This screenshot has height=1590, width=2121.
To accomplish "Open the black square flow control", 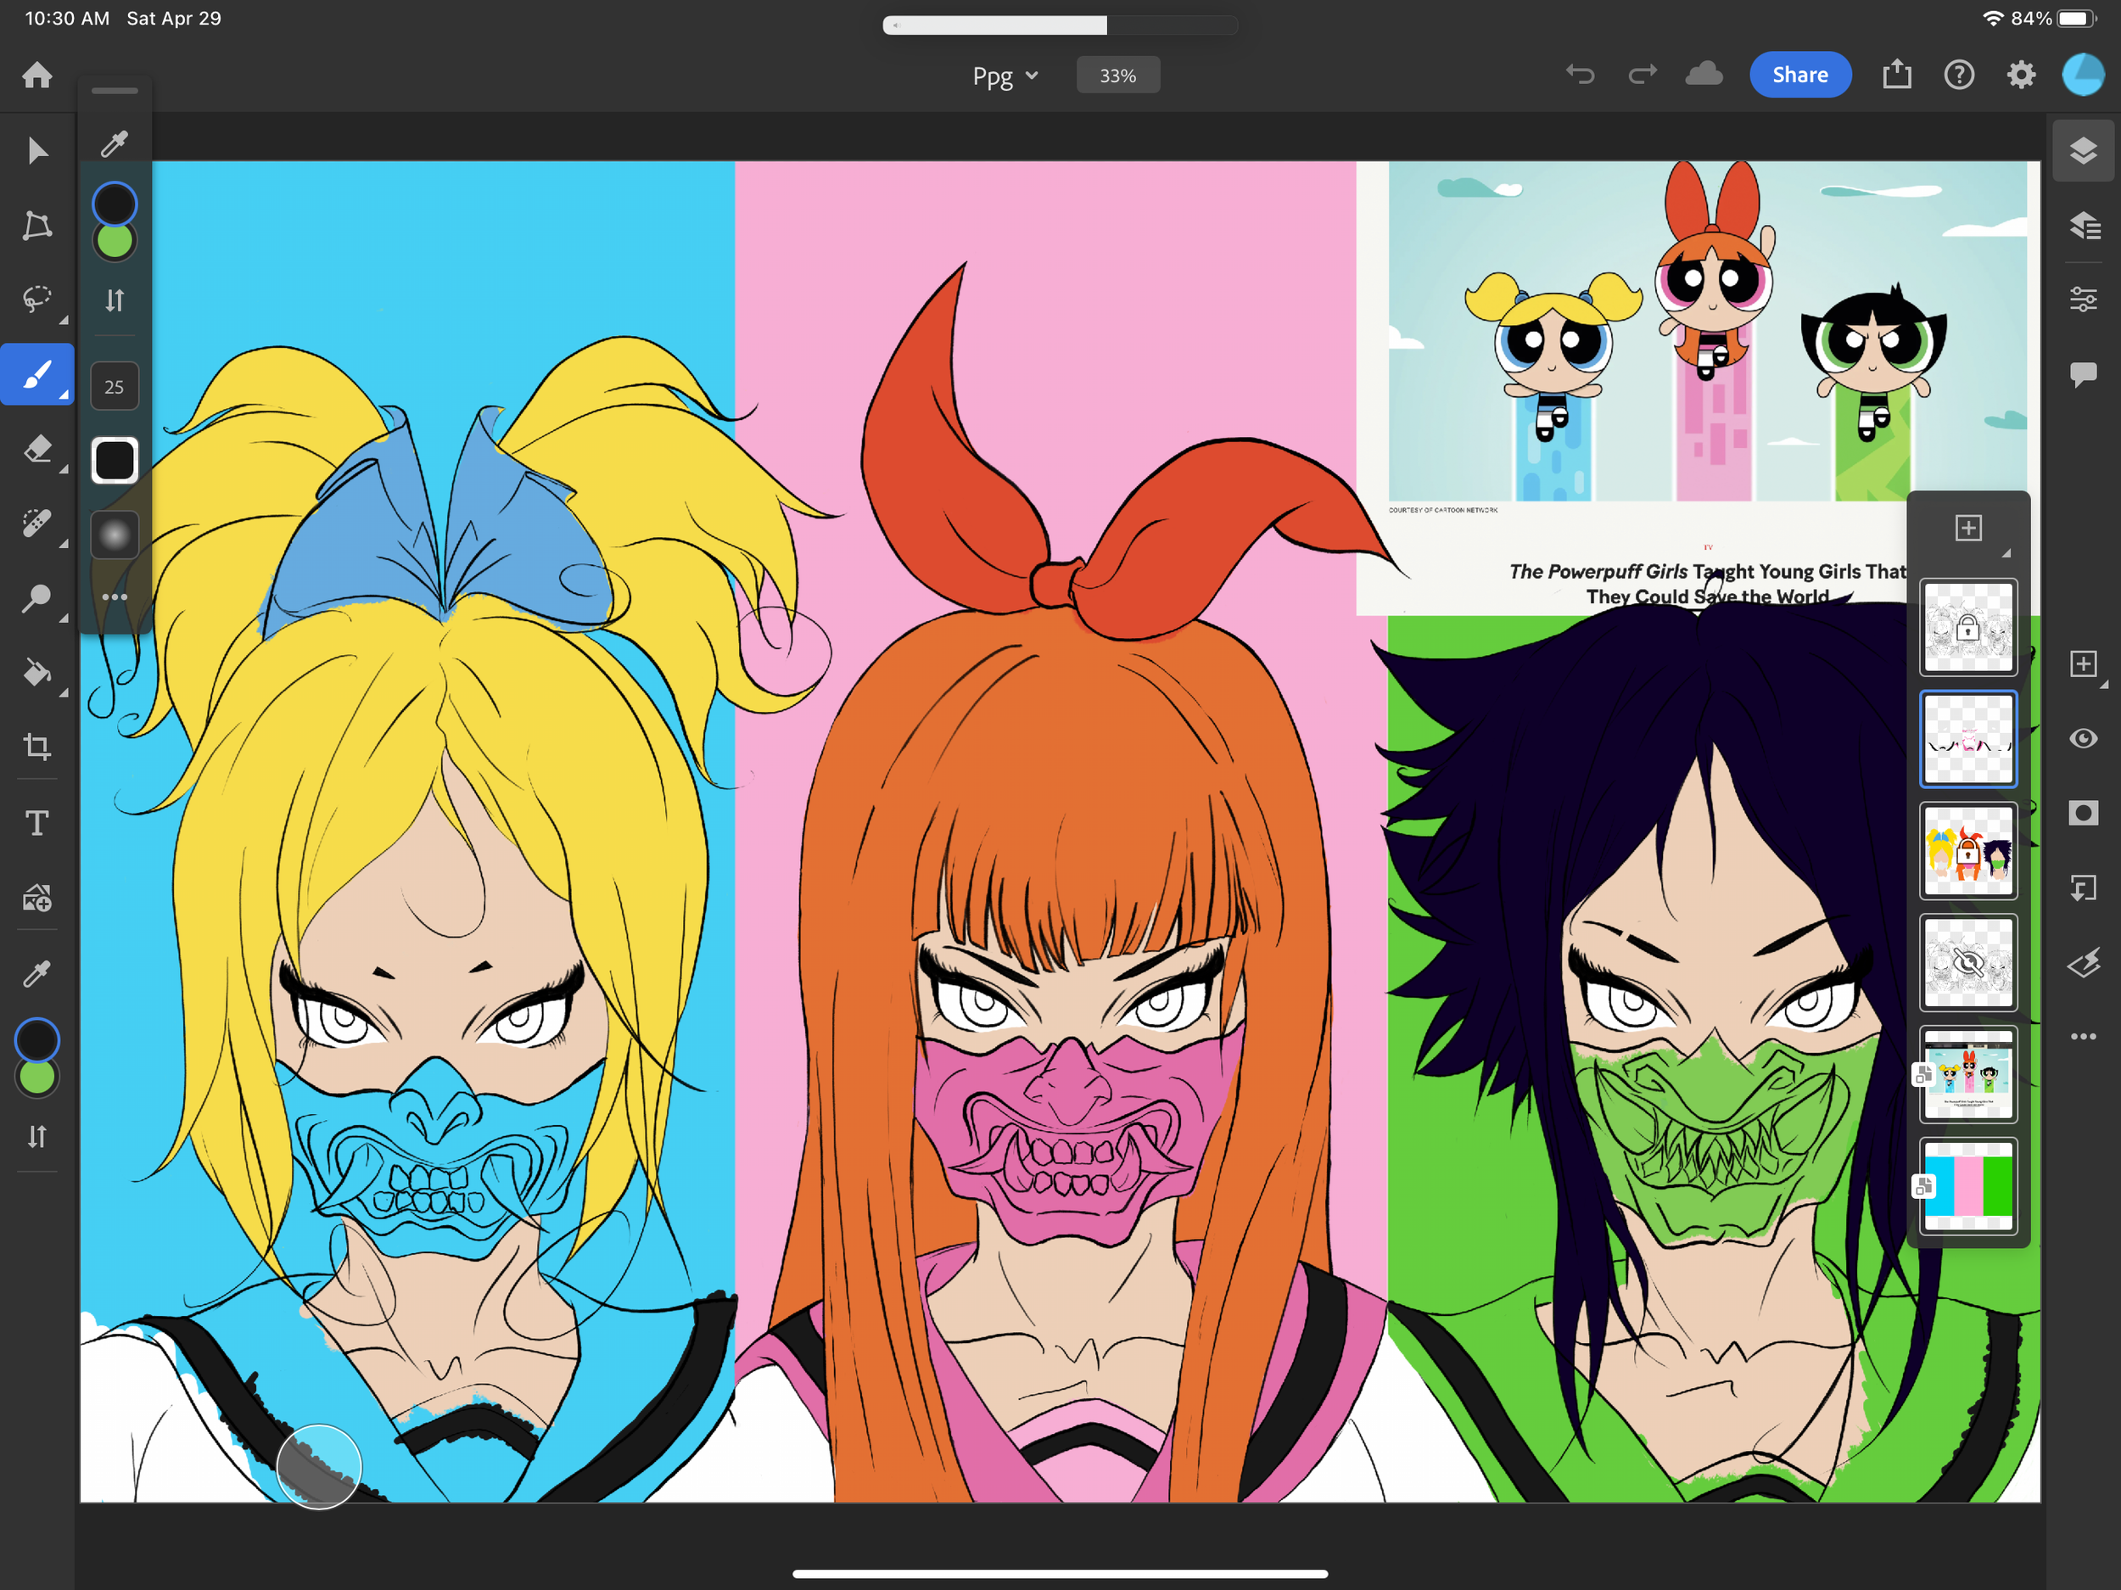I will [114, 461].
